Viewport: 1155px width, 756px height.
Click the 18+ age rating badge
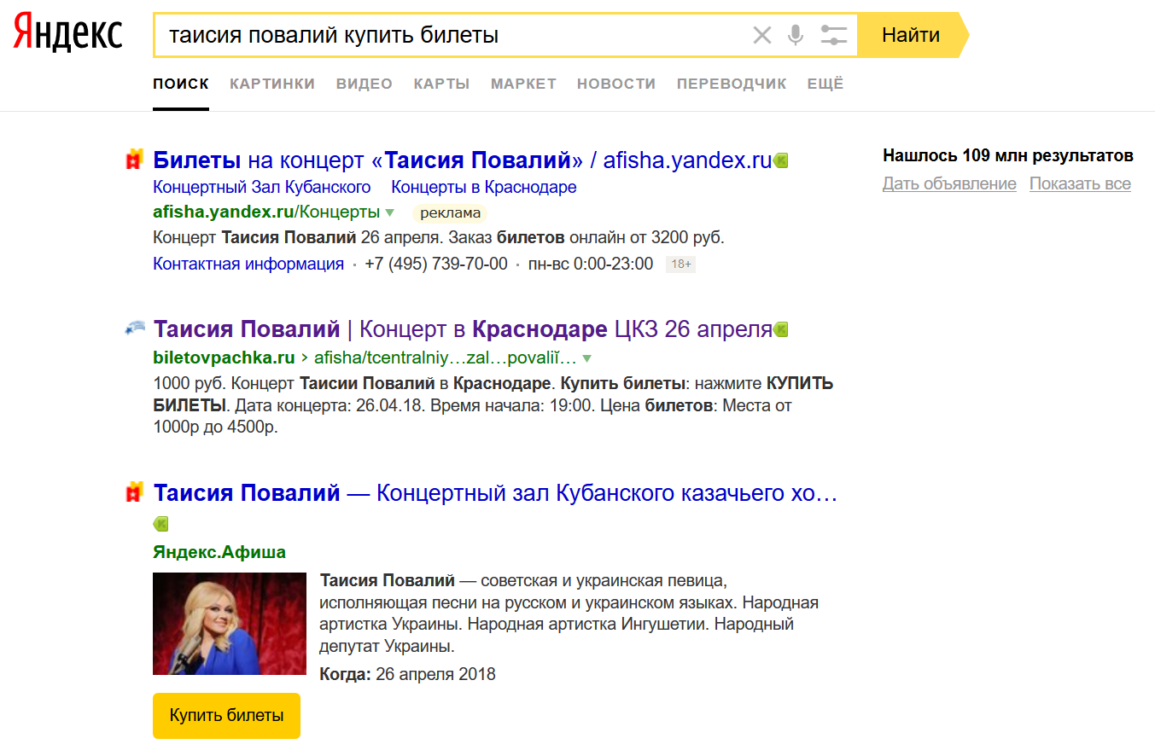[x=681, y=265]
